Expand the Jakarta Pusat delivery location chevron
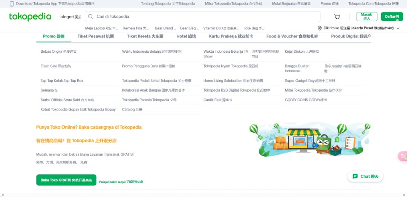 point(398,28)
